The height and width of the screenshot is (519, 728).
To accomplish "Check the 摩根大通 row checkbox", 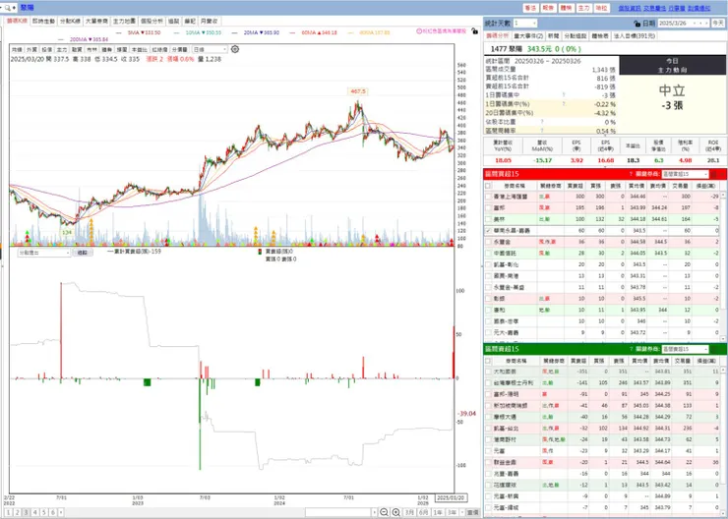I will pos(488,417).
